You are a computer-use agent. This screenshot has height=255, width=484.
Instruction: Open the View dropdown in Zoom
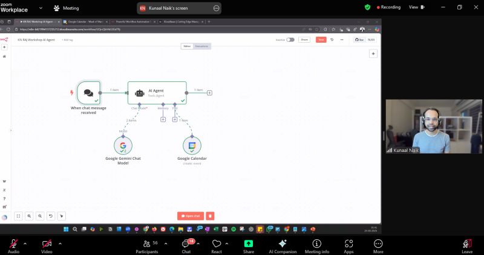tap(417, 7)
